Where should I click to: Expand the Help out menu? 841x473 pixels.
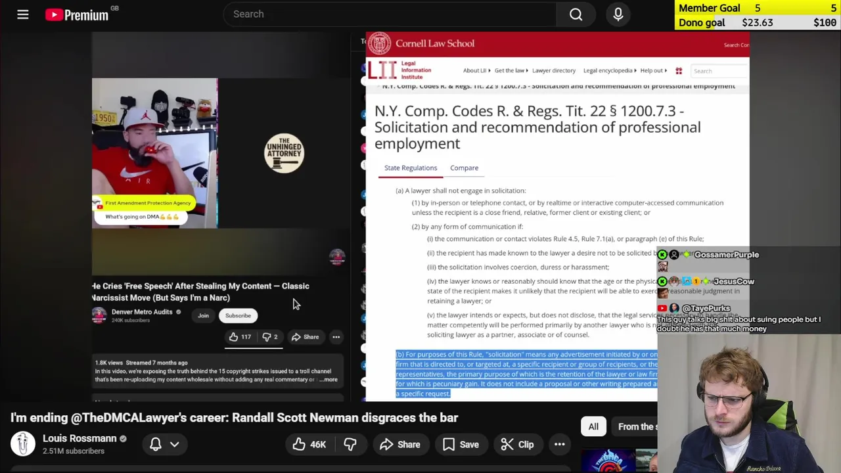point(654,70)
